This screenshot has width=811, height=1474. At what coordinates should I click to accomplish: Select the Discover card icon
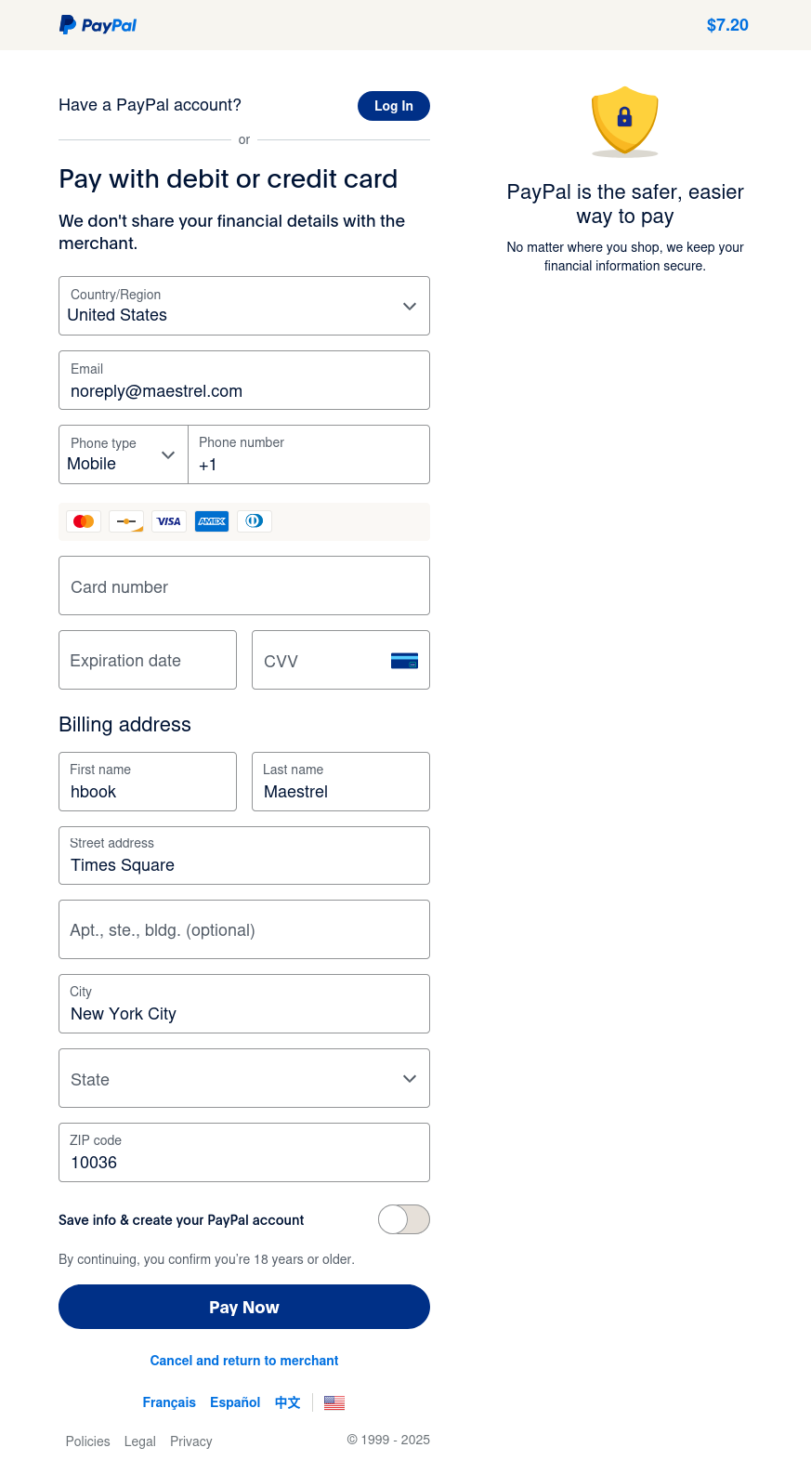(x=125, y=521)
